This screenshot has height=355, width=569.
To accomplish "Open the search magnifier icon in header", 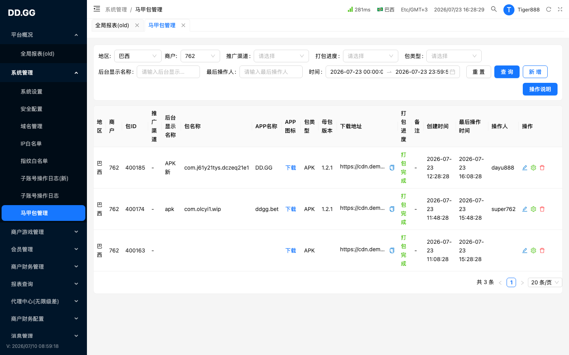I will (494, 9).
